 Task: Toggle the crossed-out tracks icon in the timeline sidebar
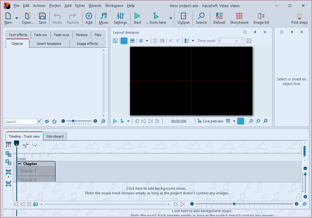8,145
